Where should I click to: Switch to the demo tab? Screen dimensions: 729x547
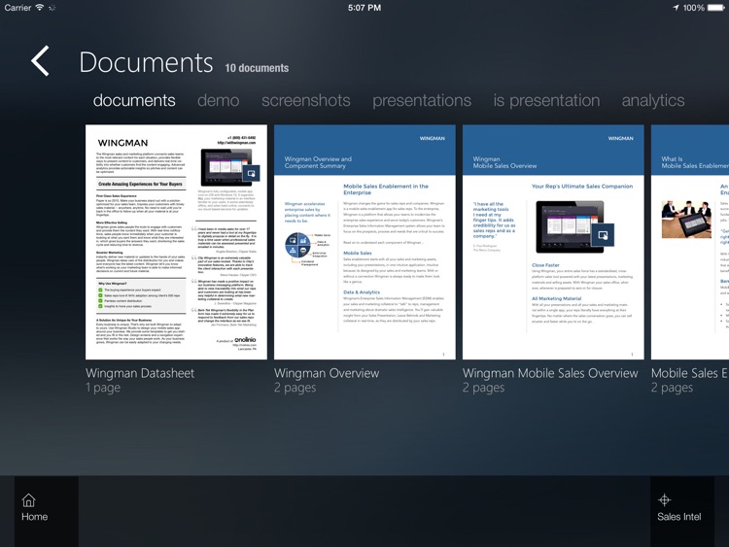218,100
